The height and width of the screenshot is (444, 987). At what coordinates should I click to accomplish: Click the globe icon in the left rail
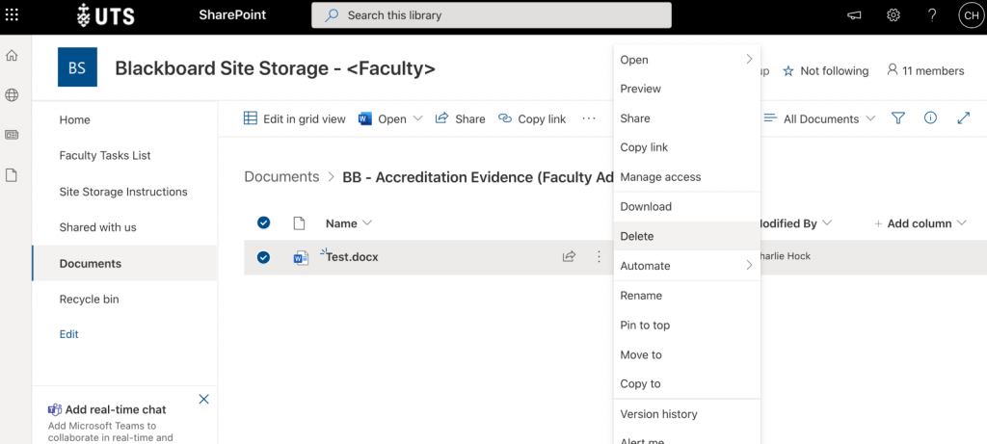pyautogui.click(x=12, y=95)
